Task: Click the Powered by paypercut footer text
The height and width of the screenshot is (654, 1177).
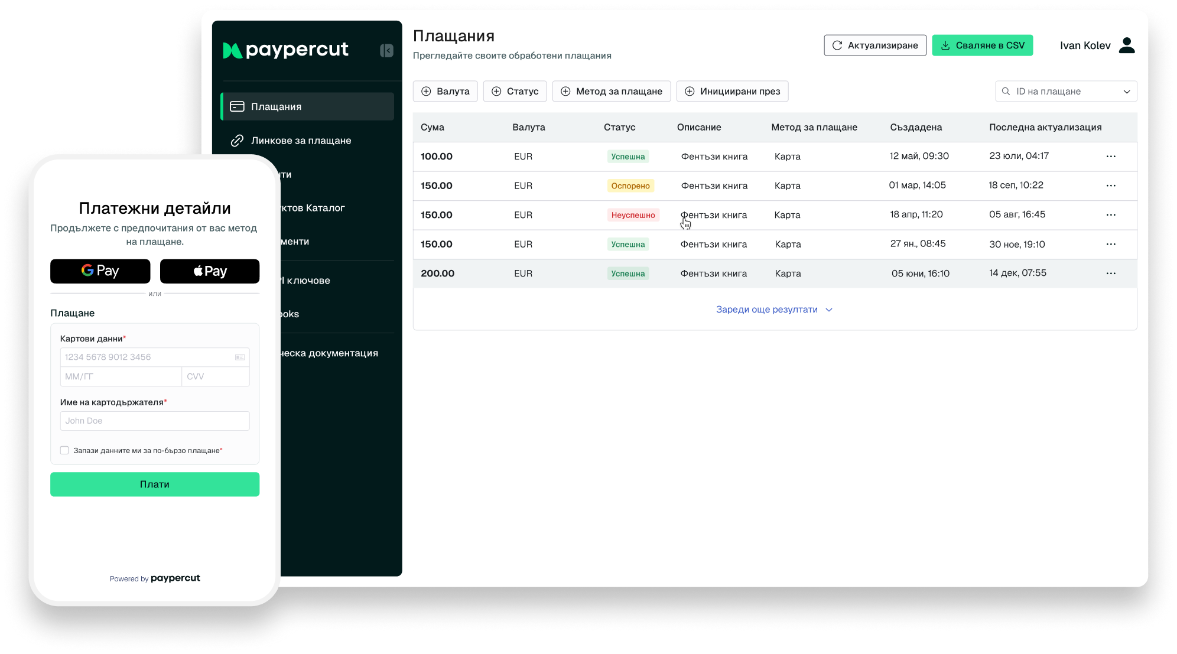Action: click(x=155, y=578)
